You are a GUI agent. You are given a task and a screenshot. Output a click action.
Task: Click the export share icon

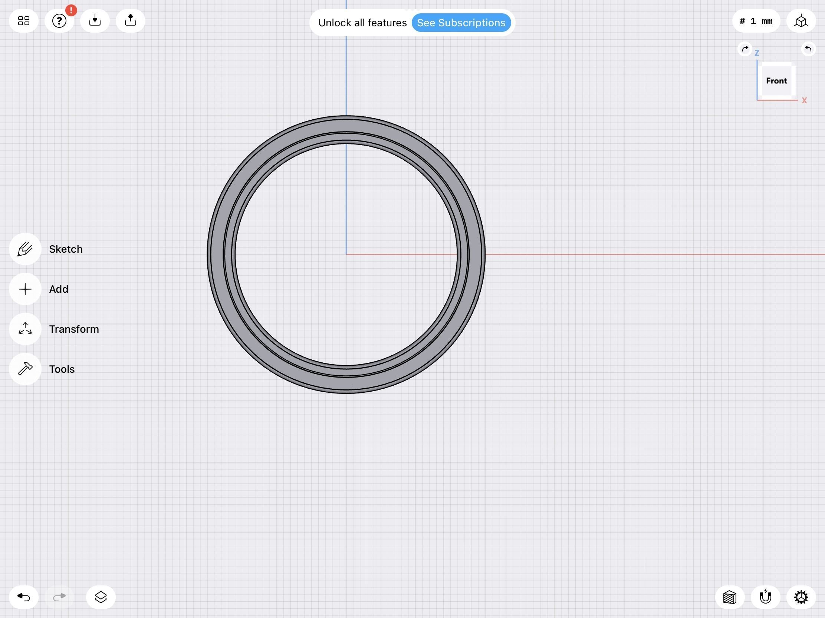tap(130, 21)
